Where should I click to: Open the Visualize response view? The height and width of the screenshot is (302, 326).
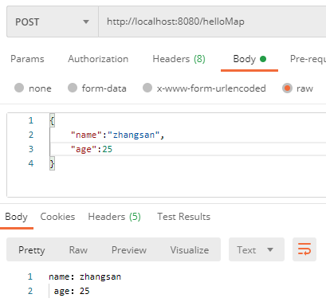[190, 250]
